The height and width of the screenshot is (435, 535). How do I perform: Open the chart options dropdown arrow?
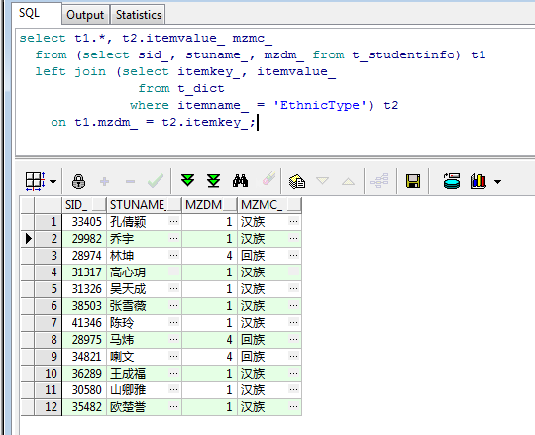[x=497, y=182]
